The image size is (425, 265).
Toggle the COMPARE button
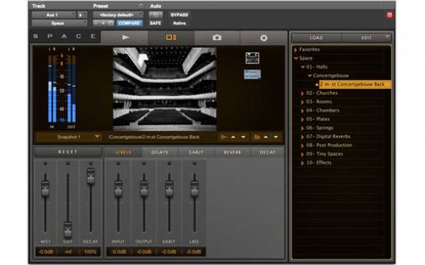coord(129,23)
